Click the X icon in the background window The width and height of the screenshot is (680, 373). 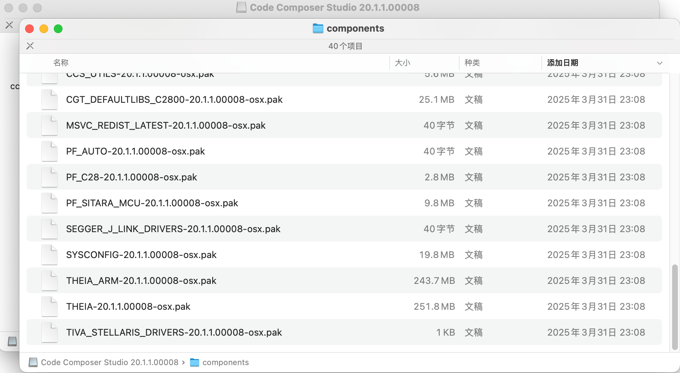point(9,25)
